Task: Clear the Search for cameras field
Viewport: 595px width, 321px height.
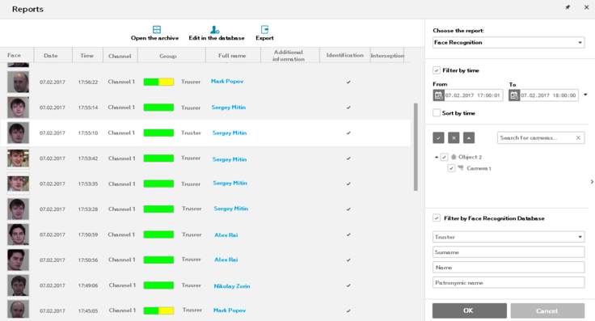Action: (x=578, y=137)
